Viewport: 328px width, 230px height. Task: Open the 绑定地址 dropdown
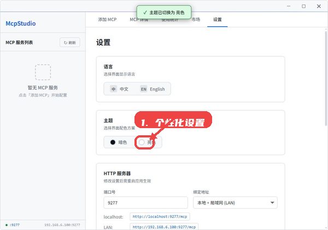tap(235, 203)
